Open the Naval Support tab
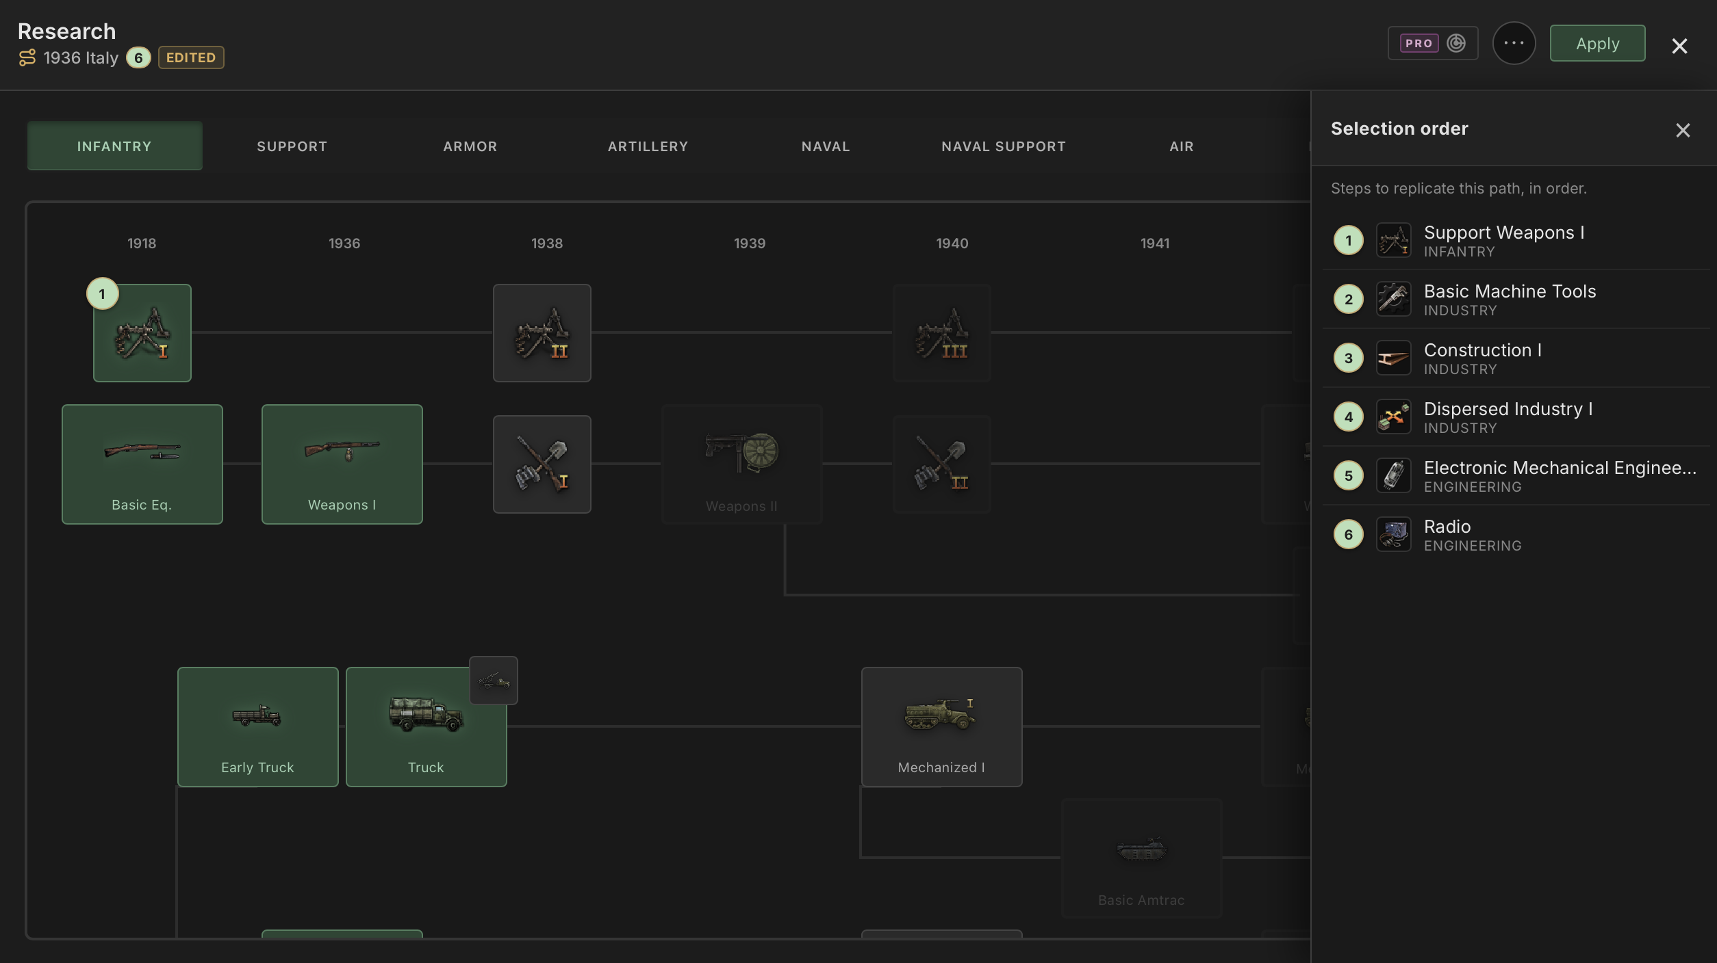Image resolution: width=1717 pixels, height=963 pixels. pyautogui.click(x=1004, y=146)
